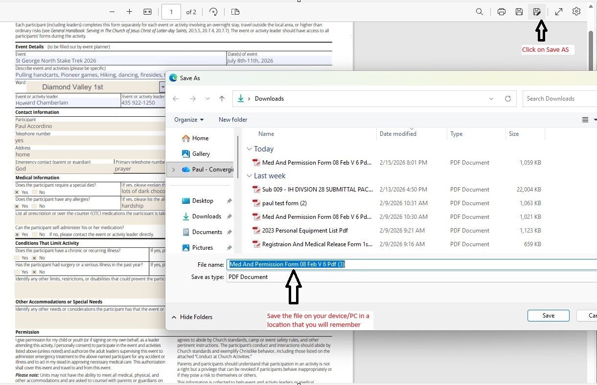Screen dimensions: 597x385
Task: Zoom in the PDF with plus icon
Action: click(129, 12)
